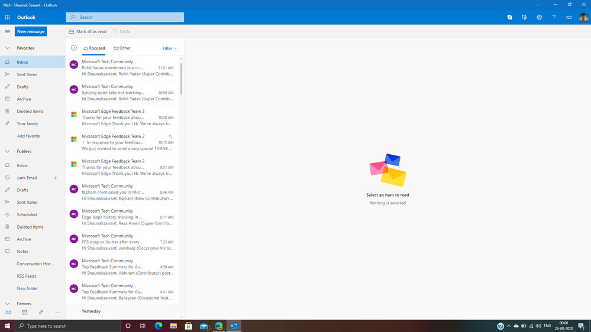Switch to Mail module icon at bottom

[8, 312]
